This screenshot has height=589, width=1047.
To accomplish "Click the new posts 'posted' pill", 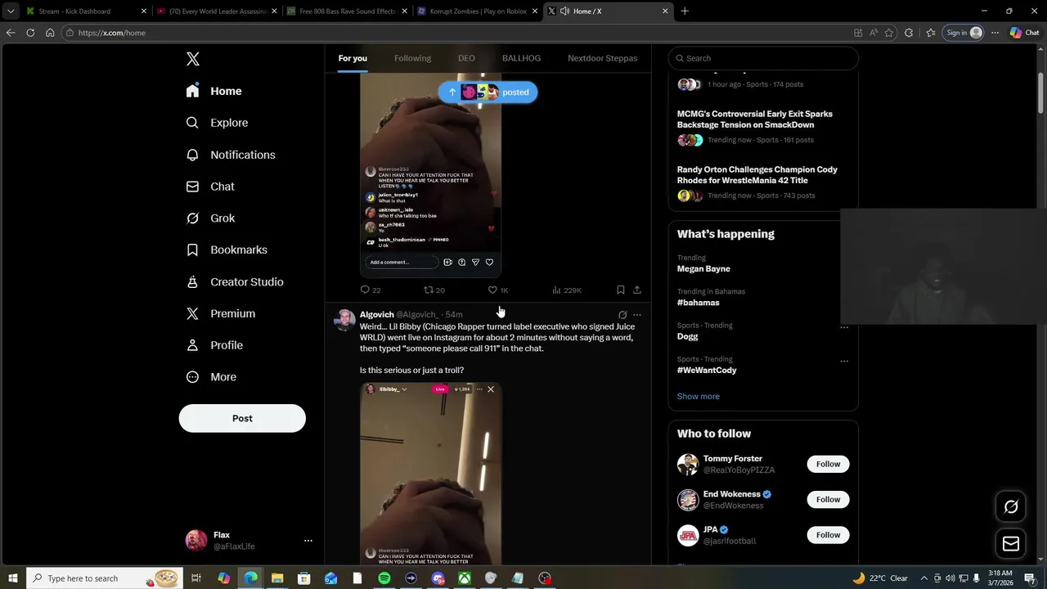I will (x=488, y=92).
